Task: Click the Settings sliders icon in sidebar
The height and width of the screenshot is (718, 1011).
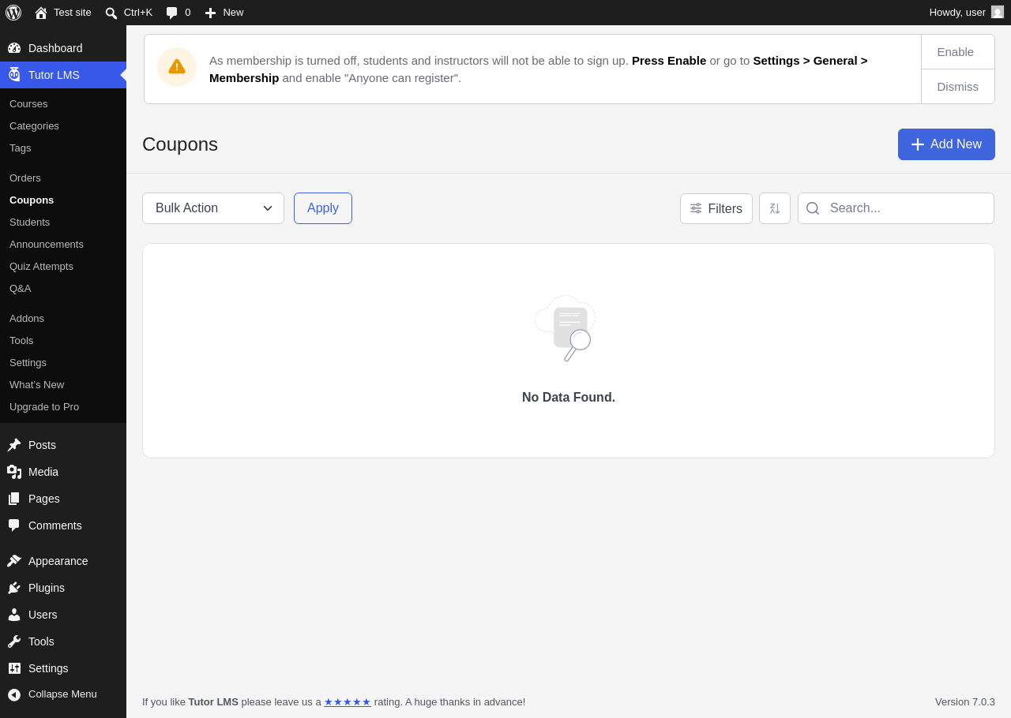Action: (14, 668)
